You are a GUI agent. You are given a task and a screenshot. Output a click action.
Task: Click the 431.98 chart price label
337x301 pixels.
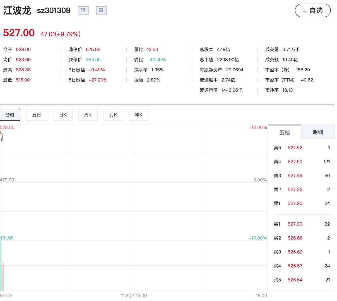[7, 238]
